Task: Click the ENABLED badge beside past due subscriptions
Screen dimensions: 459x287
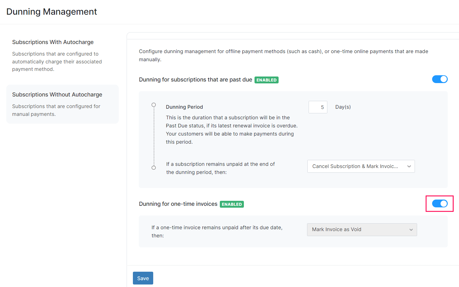Action: [x=266, y=80]
